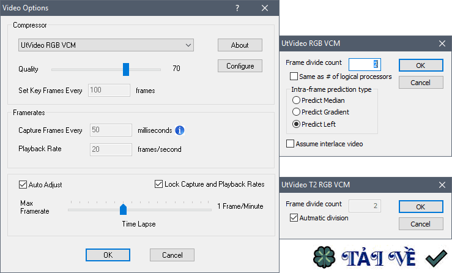Click the 1 Frame/Minute label

click(x=240, y=206)
